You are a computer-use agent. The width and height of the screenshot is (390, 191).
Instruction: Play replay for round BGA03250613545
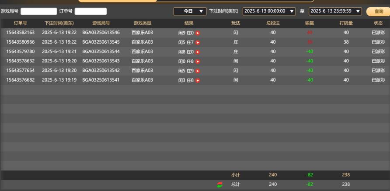tap(198, 42)
